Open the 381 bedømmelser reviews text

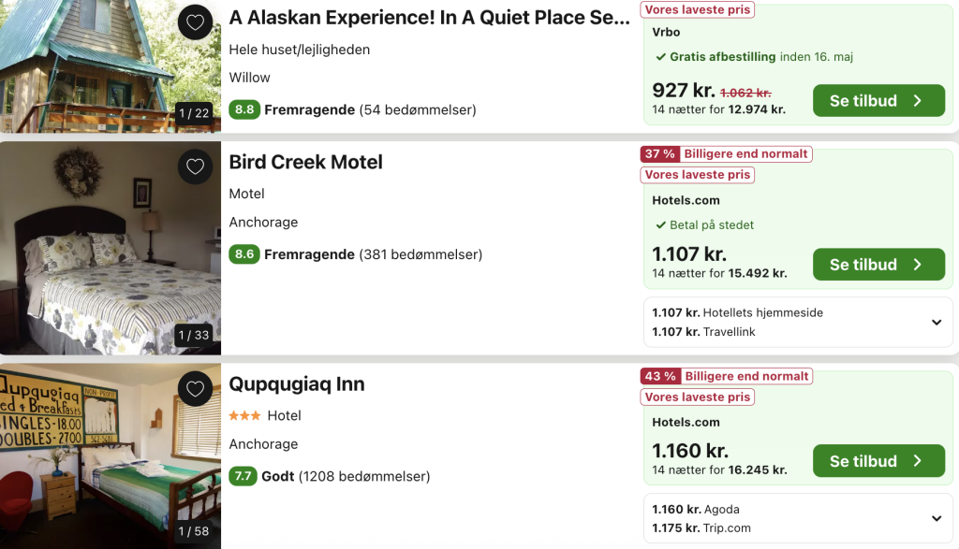coord(420,254)
